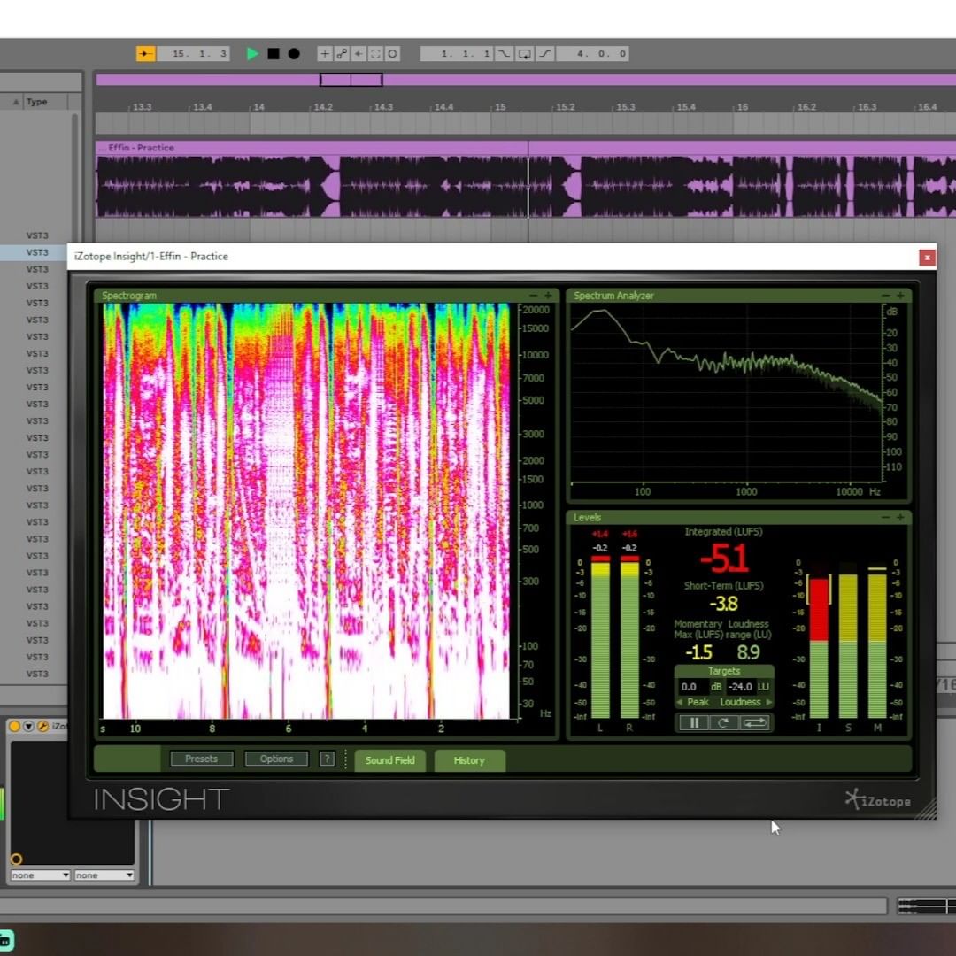Click the loop arrows button under Targets
The height and width of the screenshot is (956, 956).
click(x=754, y=723)
